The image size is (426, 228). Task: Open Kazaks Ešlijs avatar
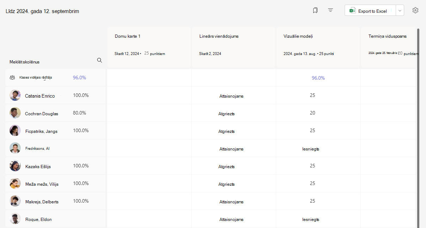[15, 166]
